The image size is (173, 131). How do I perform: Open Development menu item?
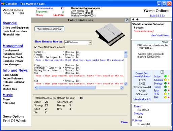click(11, 50)
